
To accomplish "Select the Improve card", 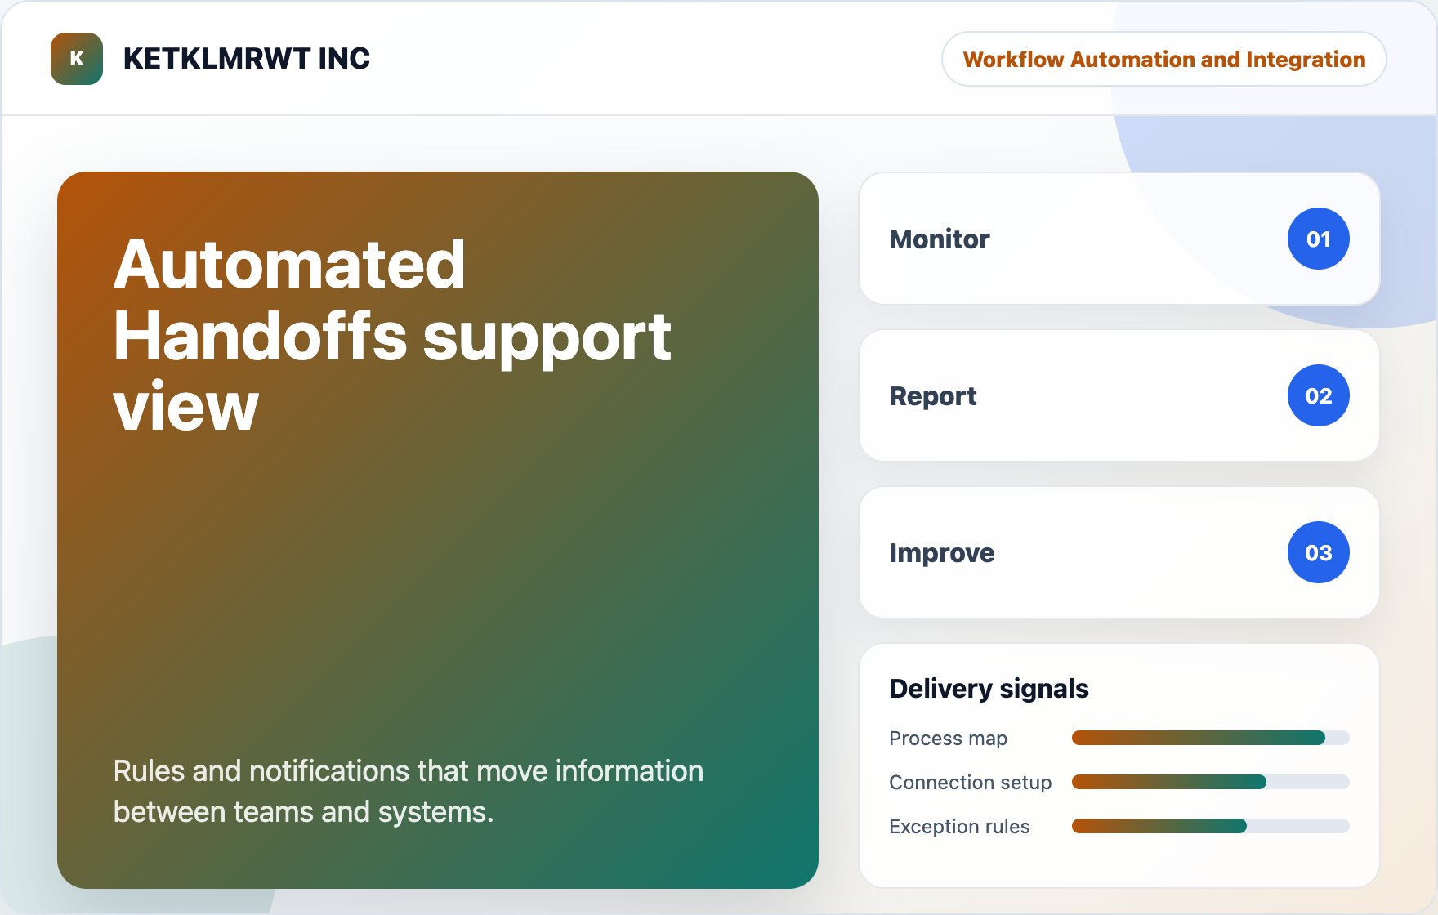I will [x=1119, y=552].
